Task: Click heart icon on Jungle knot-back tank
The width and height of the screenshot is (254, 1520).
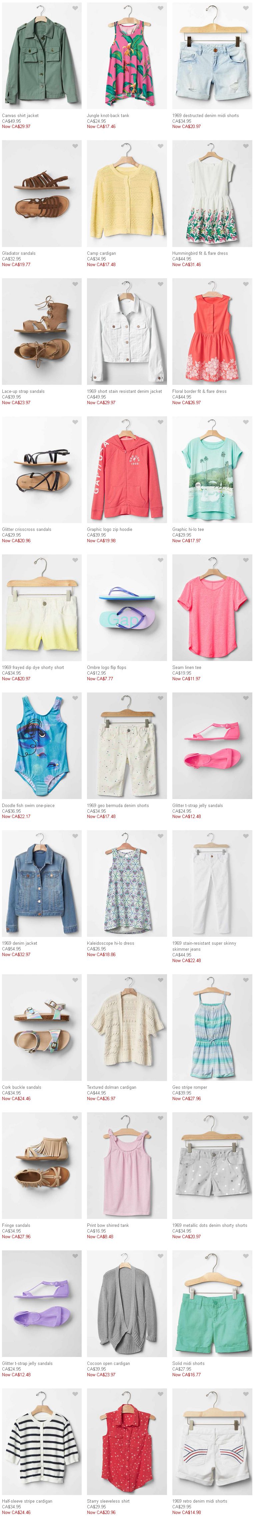Action: pos(160,8)
